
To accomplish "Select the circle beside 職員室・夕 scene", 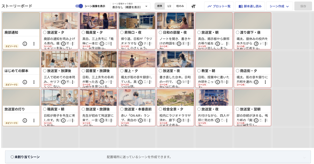I will [x=83, y=32].
